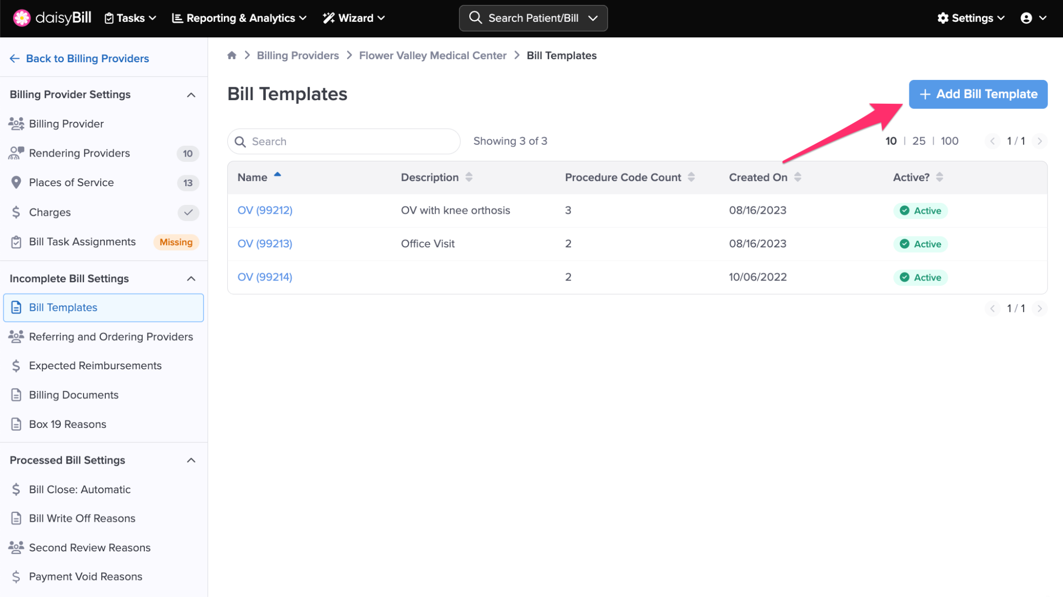Click the Add Bill Template button
1063x597 pixels.
pos(978,94)
